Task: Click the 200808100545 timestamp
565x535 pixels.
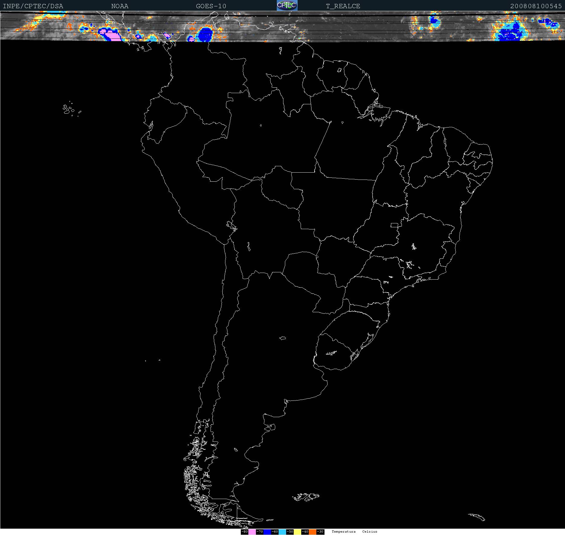Action: [536, 6]
